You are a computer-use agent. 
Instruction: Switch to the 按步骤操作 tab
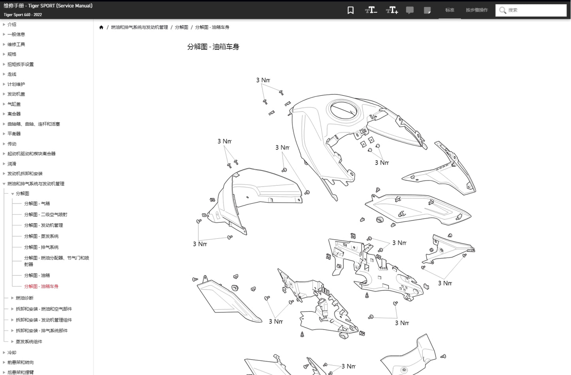point(477,10)
